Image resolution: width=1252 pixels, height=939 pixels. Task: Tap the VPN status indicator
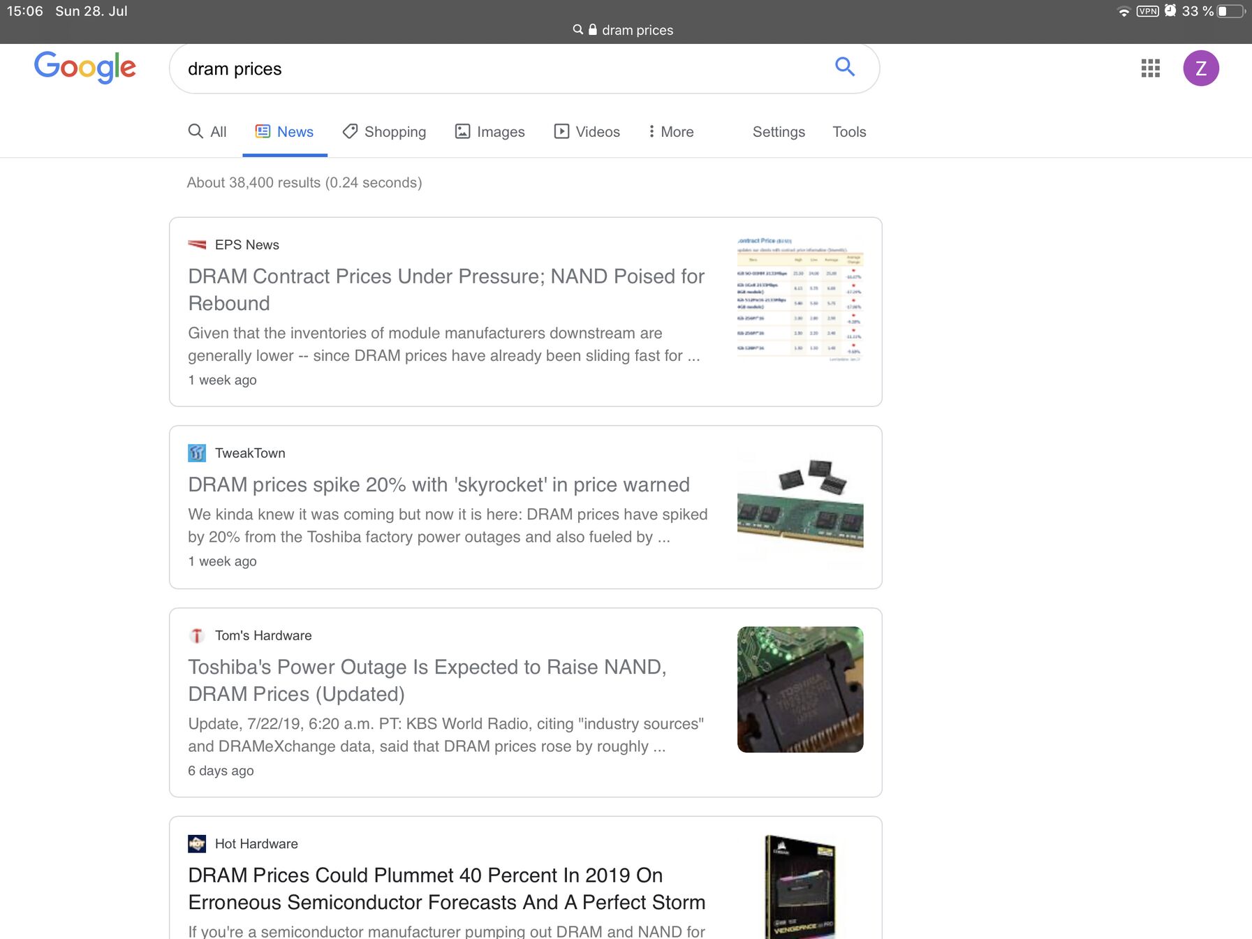click(x=1147, y=11)
